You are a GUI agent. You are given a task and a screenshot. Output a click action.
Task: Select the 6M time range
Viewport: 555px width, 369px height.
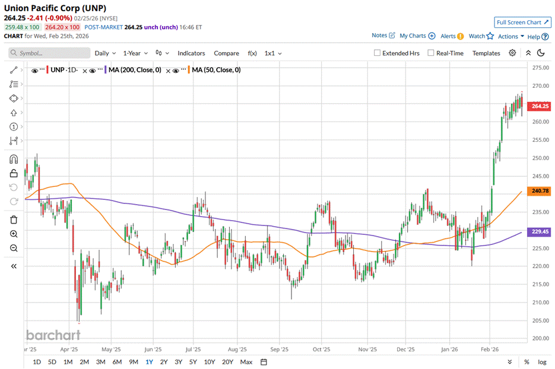point(117,362)
